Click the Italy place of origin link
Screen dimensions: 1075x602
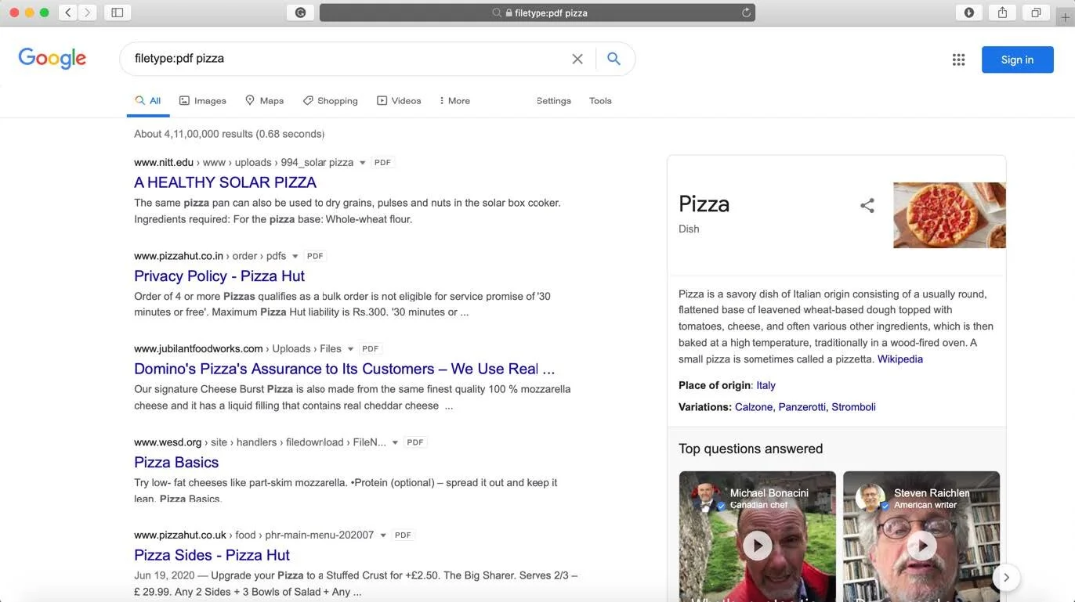coord(766,385)
